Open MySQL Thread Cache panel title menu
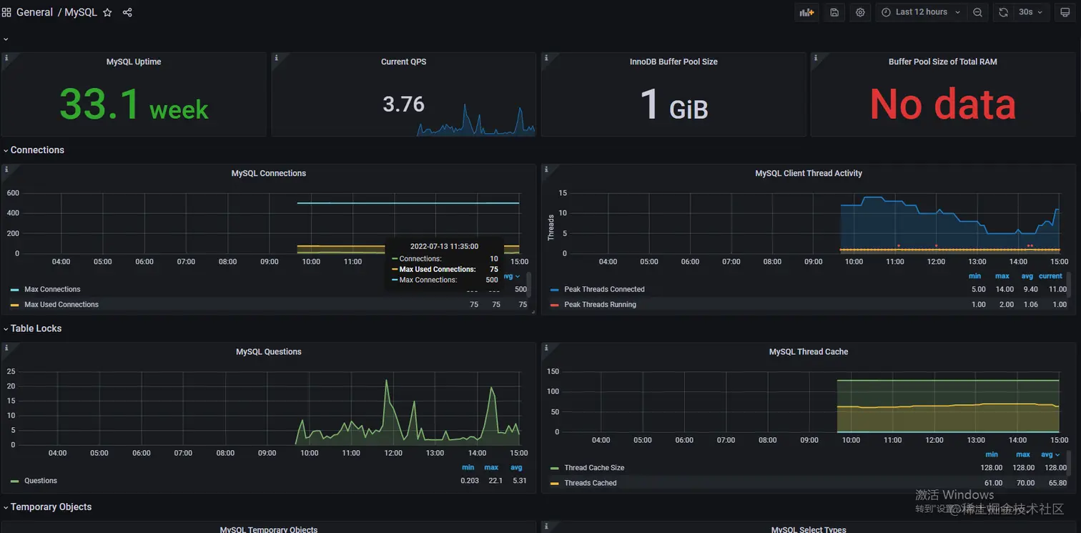 click(x=809, y=351)
